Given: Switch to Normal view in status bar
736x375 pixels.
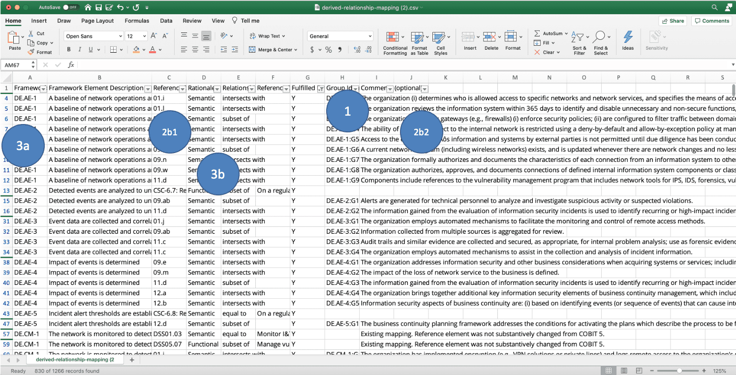Looking at the screenshot, I should tap(609, 371).
